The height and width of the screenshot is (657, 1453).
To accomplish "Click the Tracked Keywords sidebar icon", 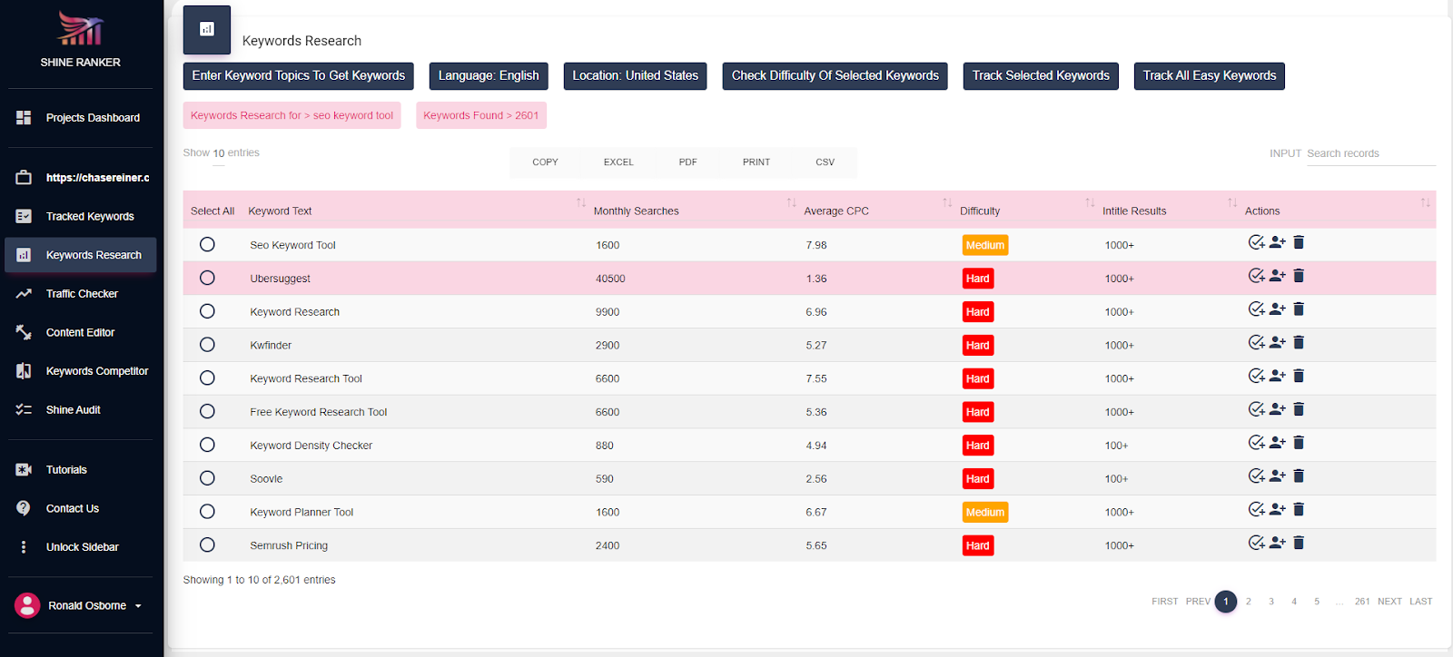I will (x=24, y=217).
